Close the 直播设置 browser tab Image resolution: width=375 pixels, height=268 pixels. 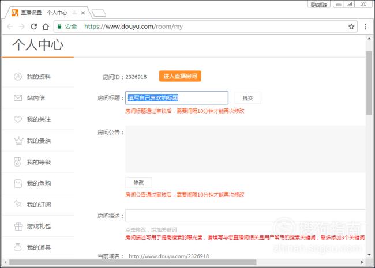[x=83, y=13]
